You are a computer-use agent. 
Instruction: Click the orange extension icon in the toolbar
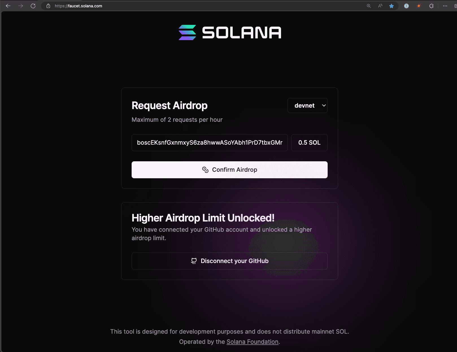[419, 6]
